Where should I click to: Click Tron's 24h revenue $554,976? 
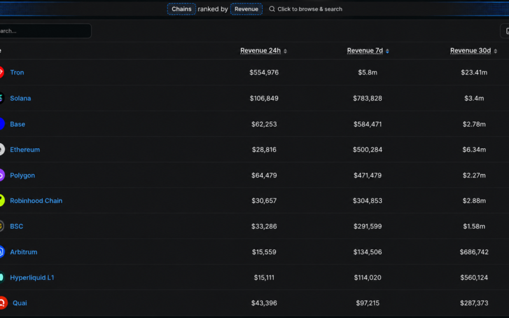pyautogui.click(x=264, y=73)
